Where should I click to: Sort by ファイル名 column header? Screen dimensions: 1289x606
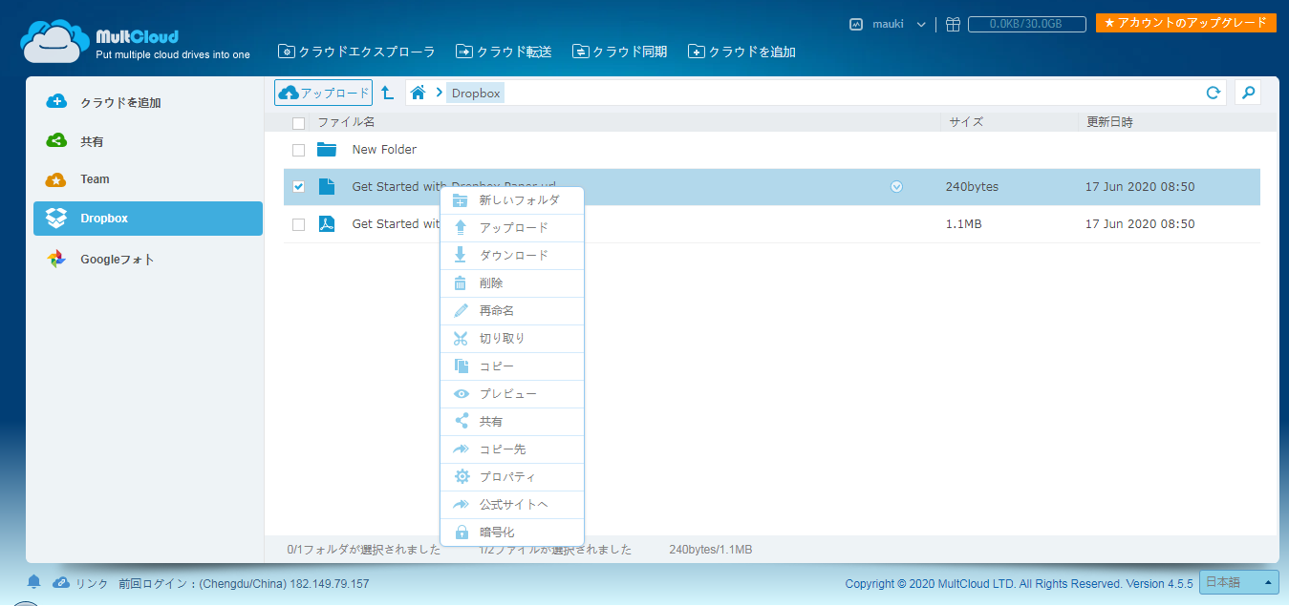pyautogui.click(x=346, y=122)
